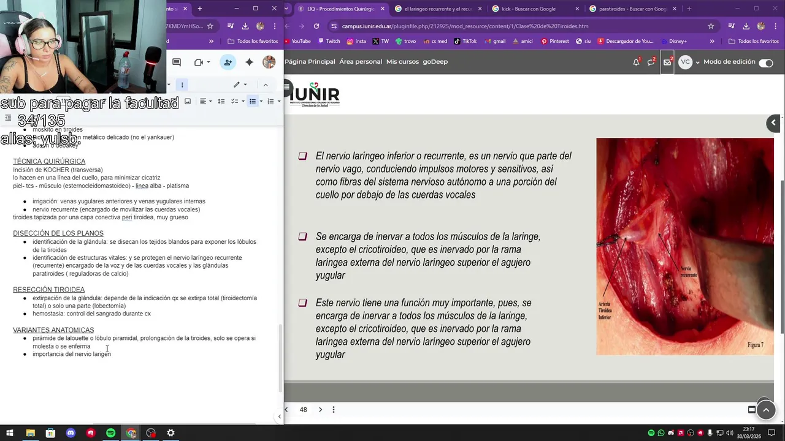
Task: Open the Chrome menu in right window
Action: pyautogui.click(x=776, y=26)
